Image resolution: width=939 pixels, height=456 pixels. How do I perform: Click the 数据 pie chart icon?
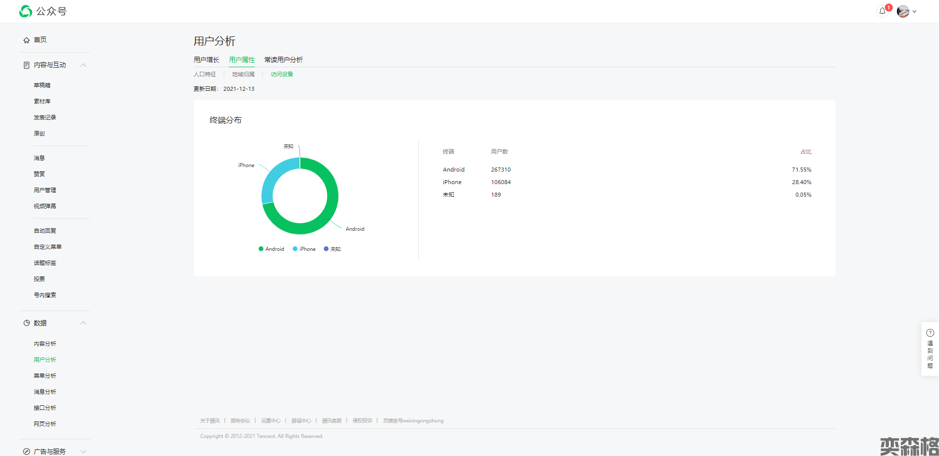[x=27, y=323]
